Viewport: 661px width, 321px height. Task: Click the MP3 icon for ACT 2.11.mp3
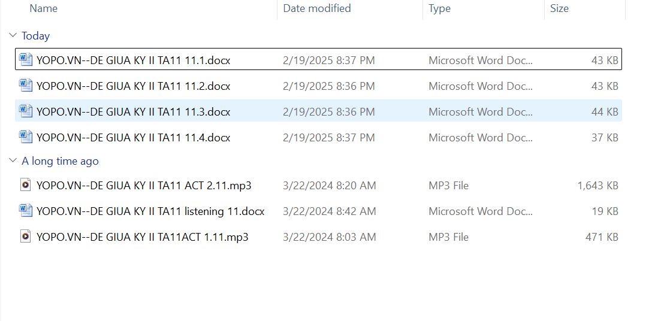point(25,185)
